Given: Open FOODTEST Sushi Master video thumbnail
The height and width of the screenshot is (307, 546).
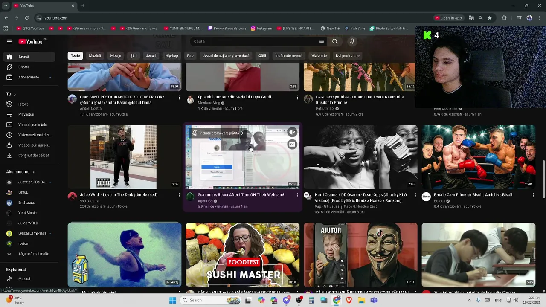Looking at the screenshot, I should (242, 255).
